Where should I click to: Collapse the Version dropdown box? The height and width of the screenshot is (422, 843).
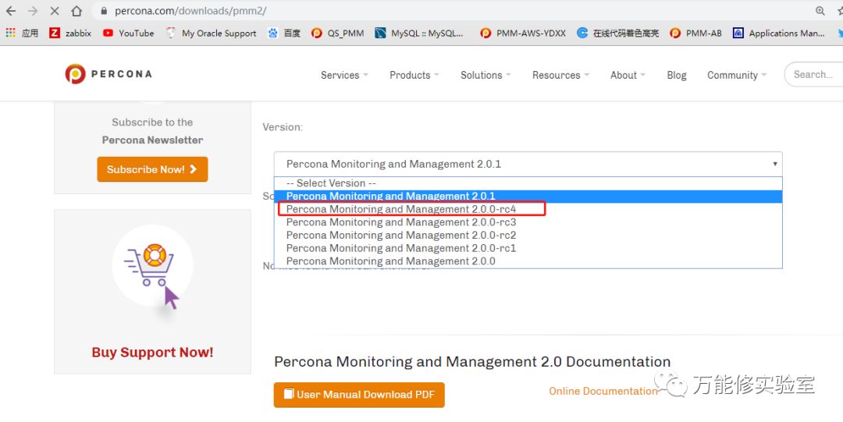[528, 164]
